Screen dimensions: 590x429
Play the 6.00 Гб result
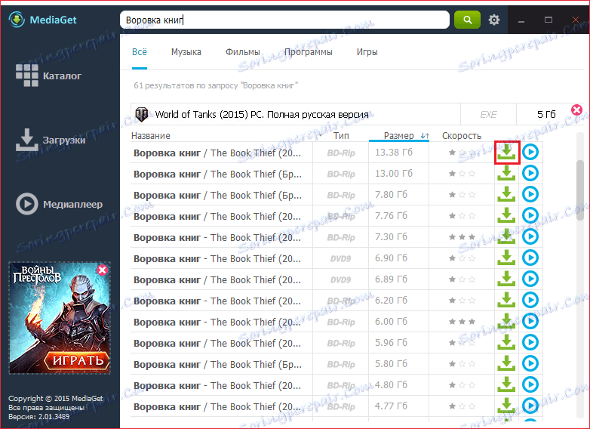pos(530,321)
